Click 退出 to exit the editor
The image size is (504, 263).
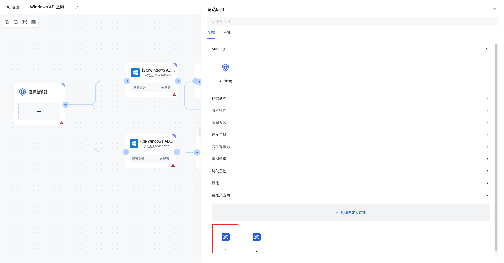point(13,7)
